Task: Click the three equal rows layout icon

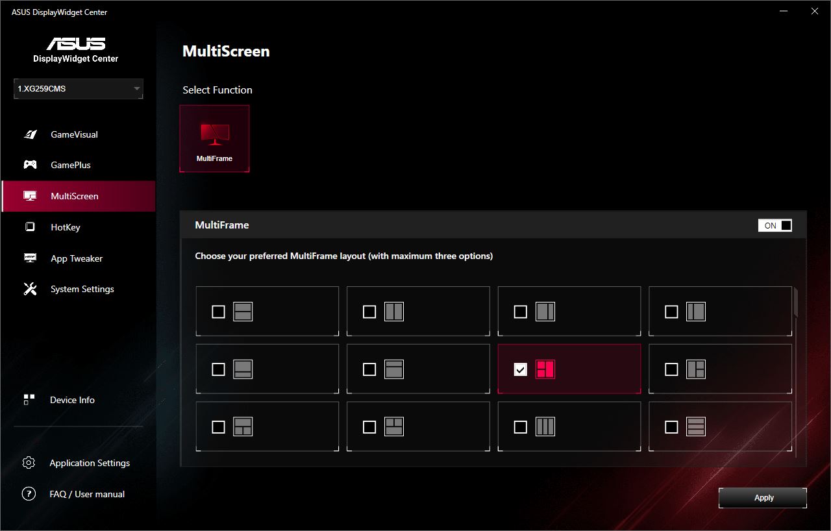Action: pyautogui.click(x=696, y=426)
